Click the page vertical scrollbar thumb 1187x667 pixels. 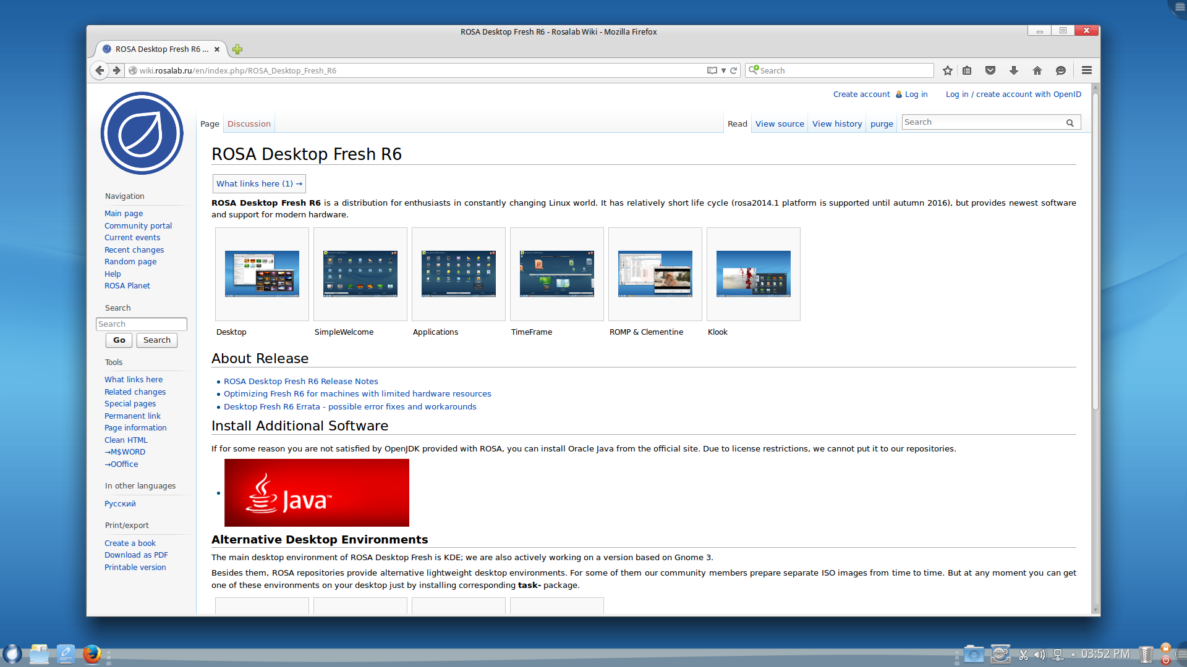[1095, 252]
